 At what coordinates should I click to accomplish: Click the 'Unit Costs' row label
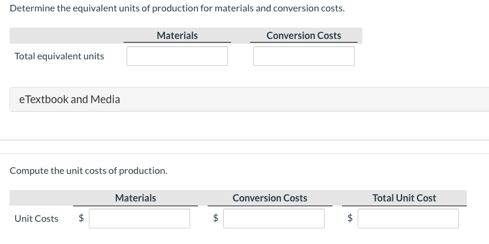pyautogui.click(x=36, y=219)
